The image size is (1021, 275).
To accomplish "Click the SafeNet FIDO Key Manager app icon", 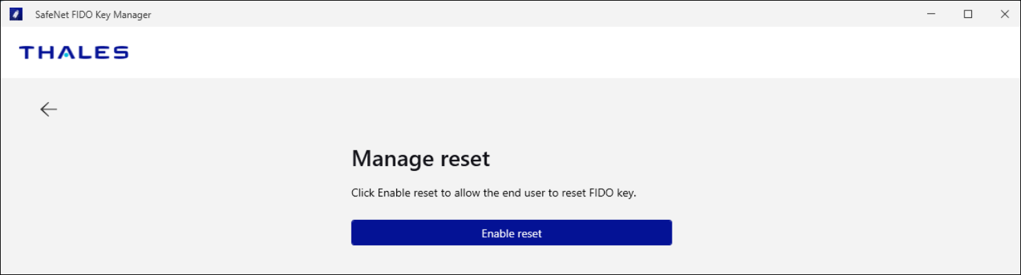I will pyautogui.click(x=15, y=14).
